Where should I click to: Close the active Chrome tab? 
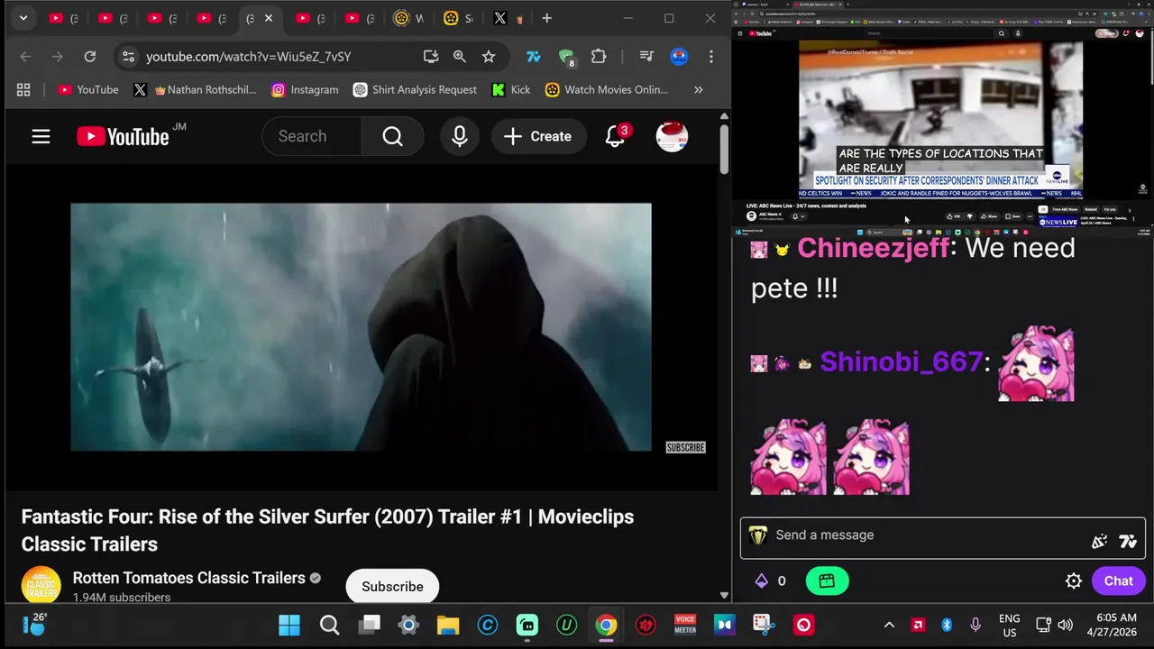pyautogui.click(x=268, y=18)
